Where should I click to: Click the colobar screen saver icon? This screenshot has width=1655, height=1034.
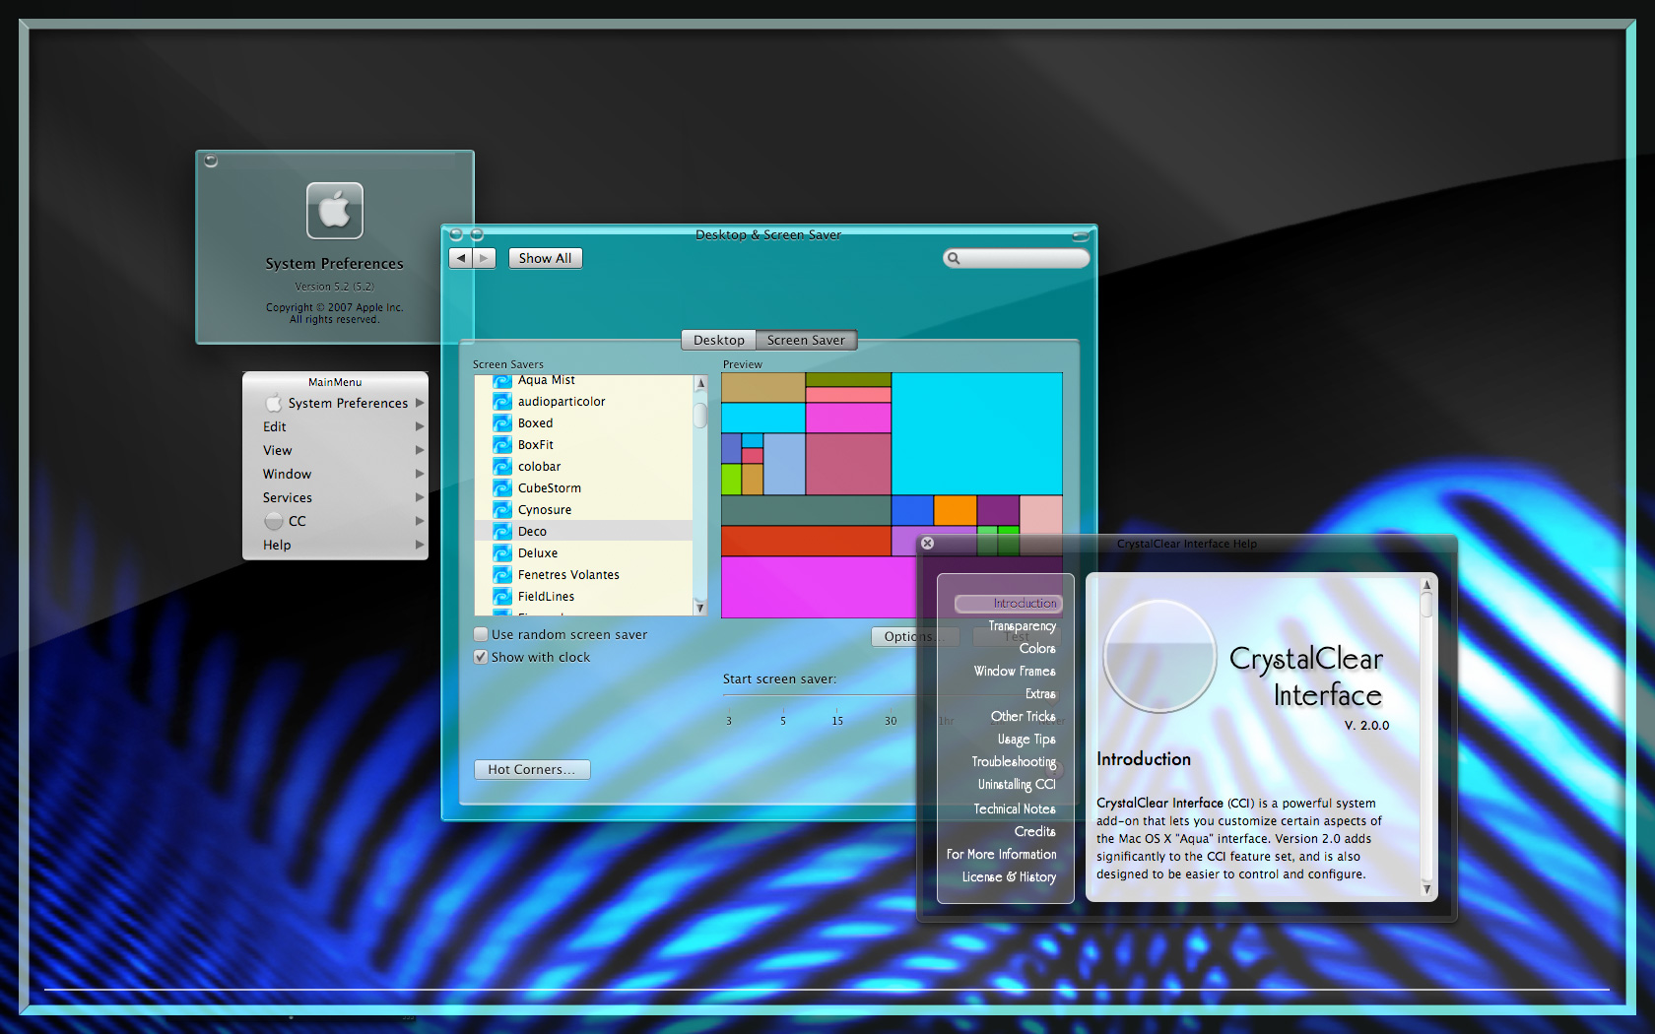[502, 467]
